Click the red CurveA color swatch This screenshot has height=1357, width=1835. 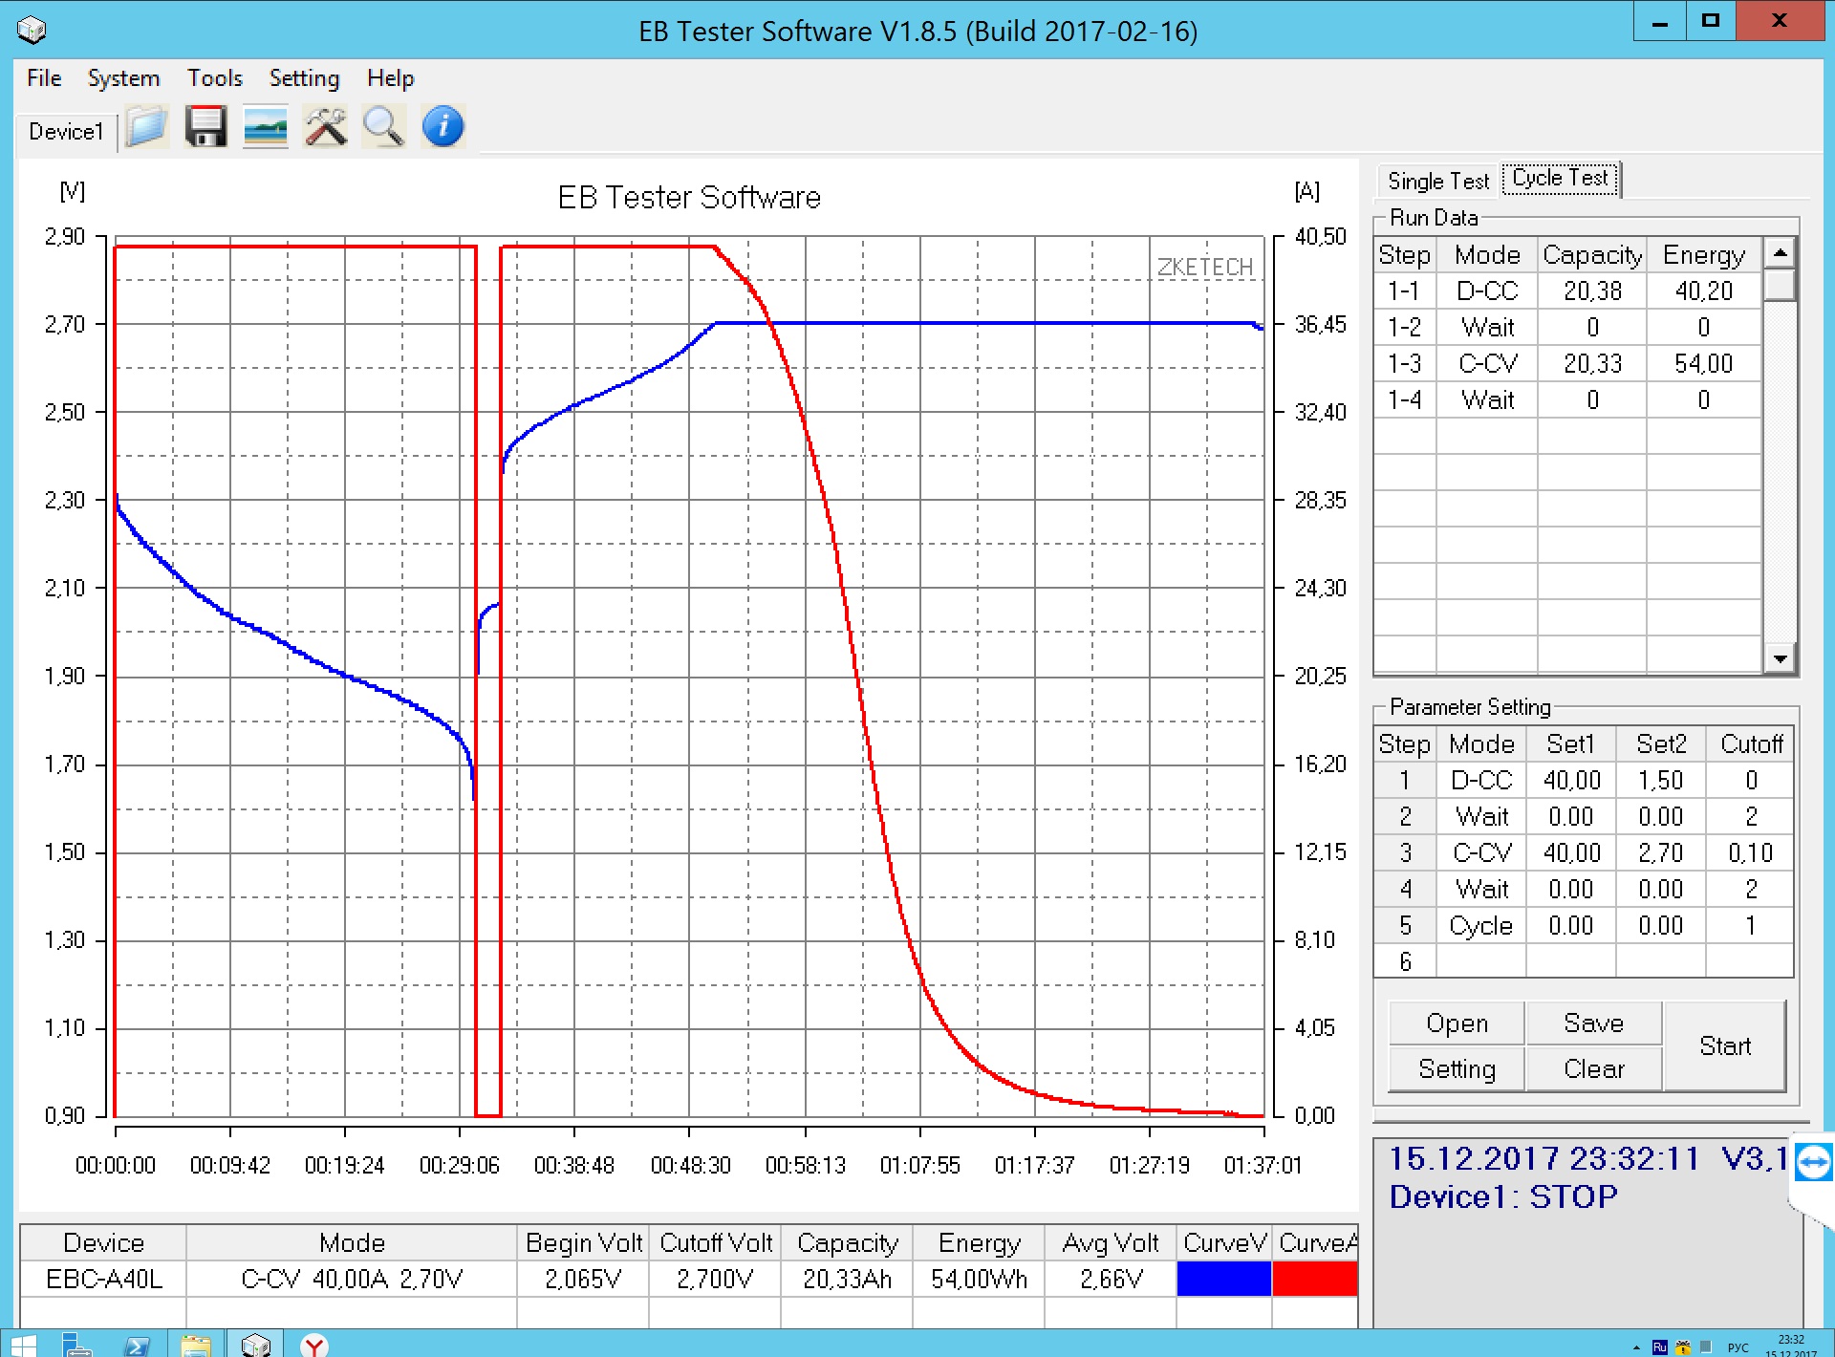tap(1314, 1279)
